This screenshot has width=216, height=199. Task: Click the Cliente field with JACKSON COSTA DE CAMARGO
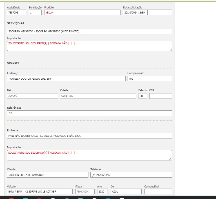(x=48, y=175)
